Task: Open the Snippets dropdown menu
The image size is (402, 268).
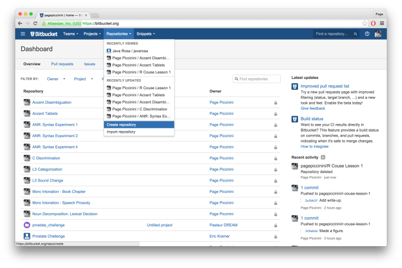Action: [x=145, y=34]
